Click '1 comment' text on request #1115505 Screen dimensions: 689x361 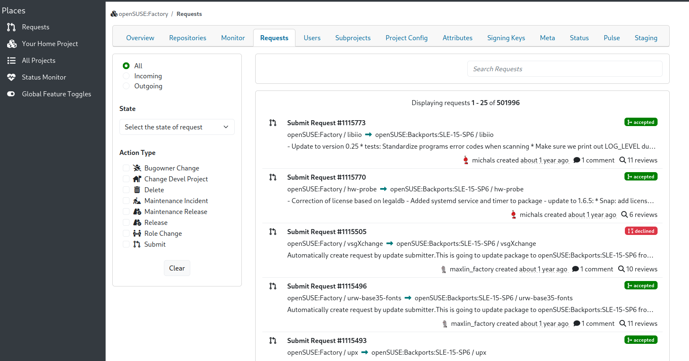(x=596, y=269)
